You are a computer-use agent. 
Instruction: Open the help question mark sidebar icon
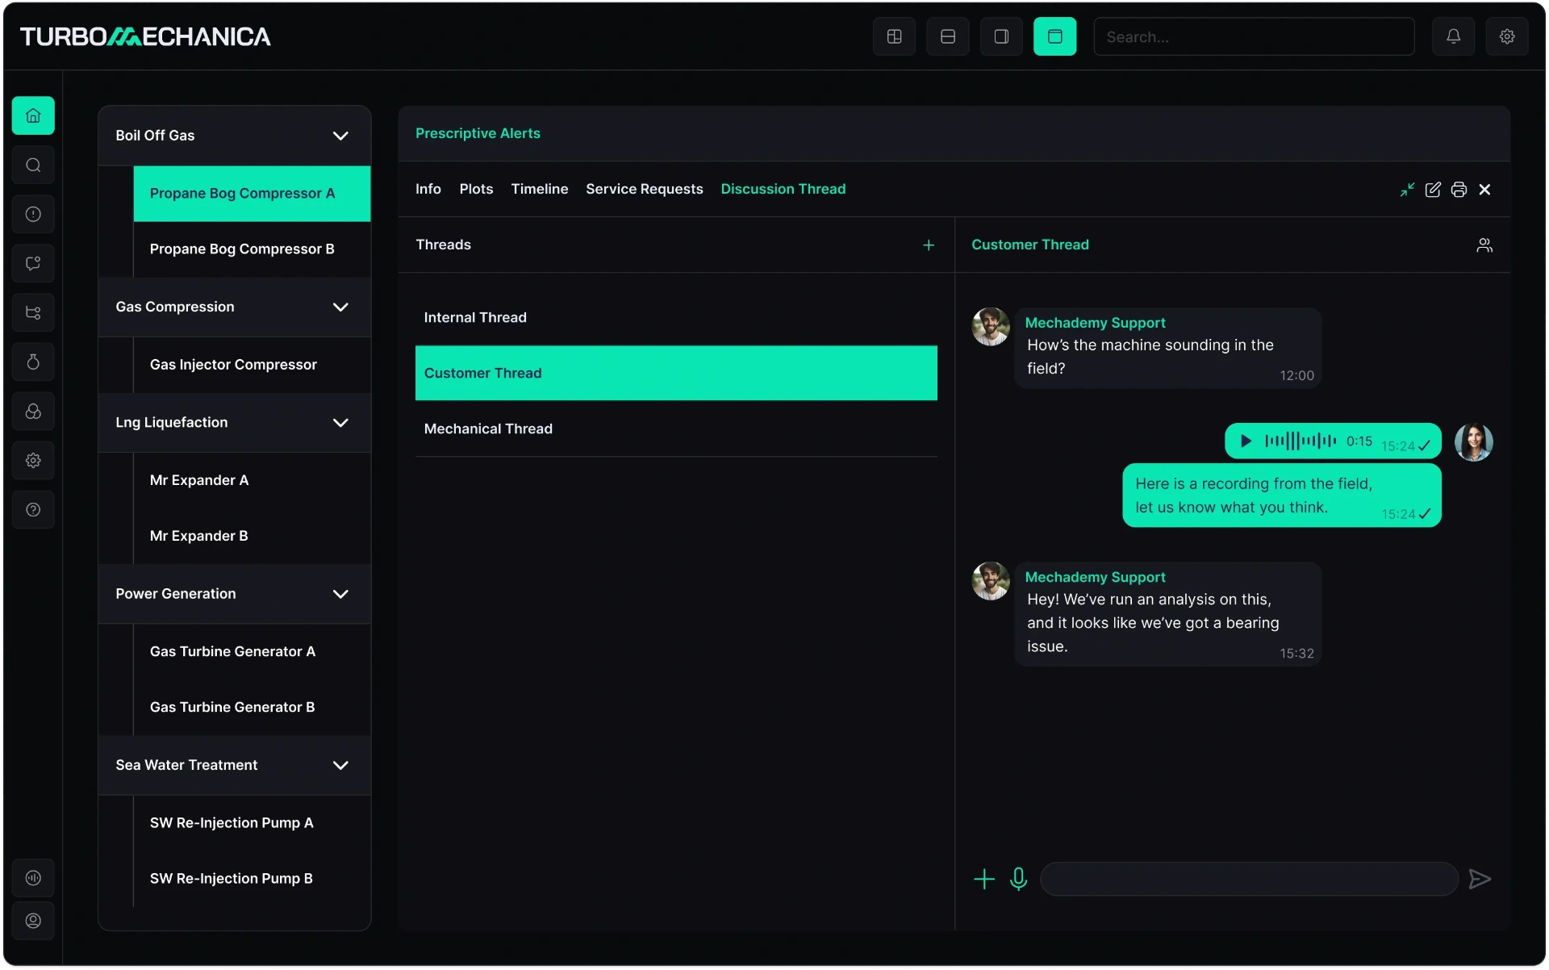click(x=33, y=509)
